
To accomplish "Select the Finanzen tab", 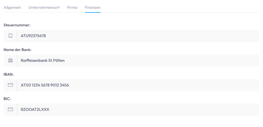I will (93, 8).
